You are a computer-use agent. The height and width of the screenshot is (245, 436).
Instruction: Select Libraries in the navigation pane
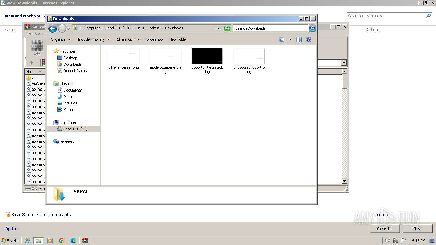tap(67, 84)
